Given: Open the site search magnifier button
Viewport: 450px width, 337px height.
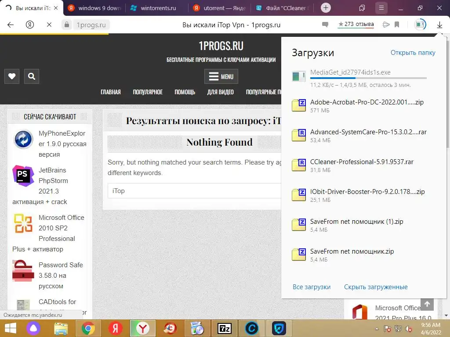Looking at the screenshot, I should point(32,76).
